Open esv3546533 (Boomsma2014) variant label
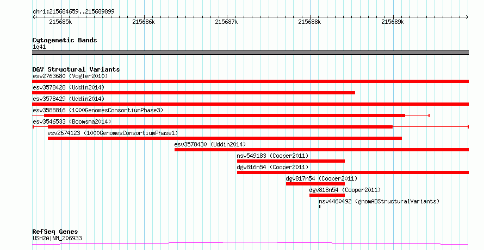 (x=72, y=121)
